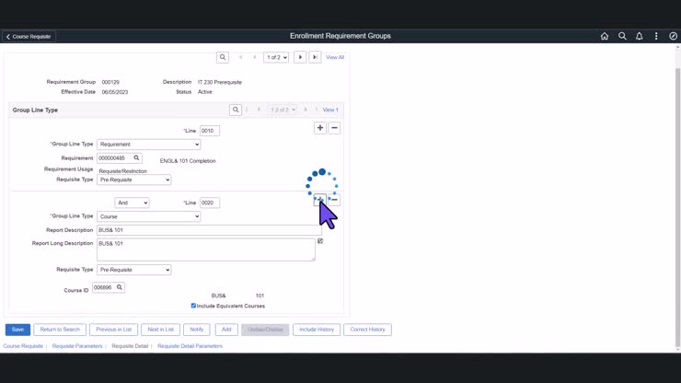Look up Requirement with magnifier icon
This screenshot has width=681, height=383.
[x=136, y=158]
